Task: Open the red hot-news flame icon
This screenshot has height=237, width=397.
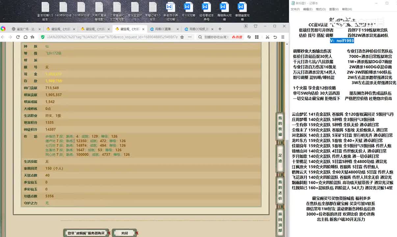Action: 237,37
